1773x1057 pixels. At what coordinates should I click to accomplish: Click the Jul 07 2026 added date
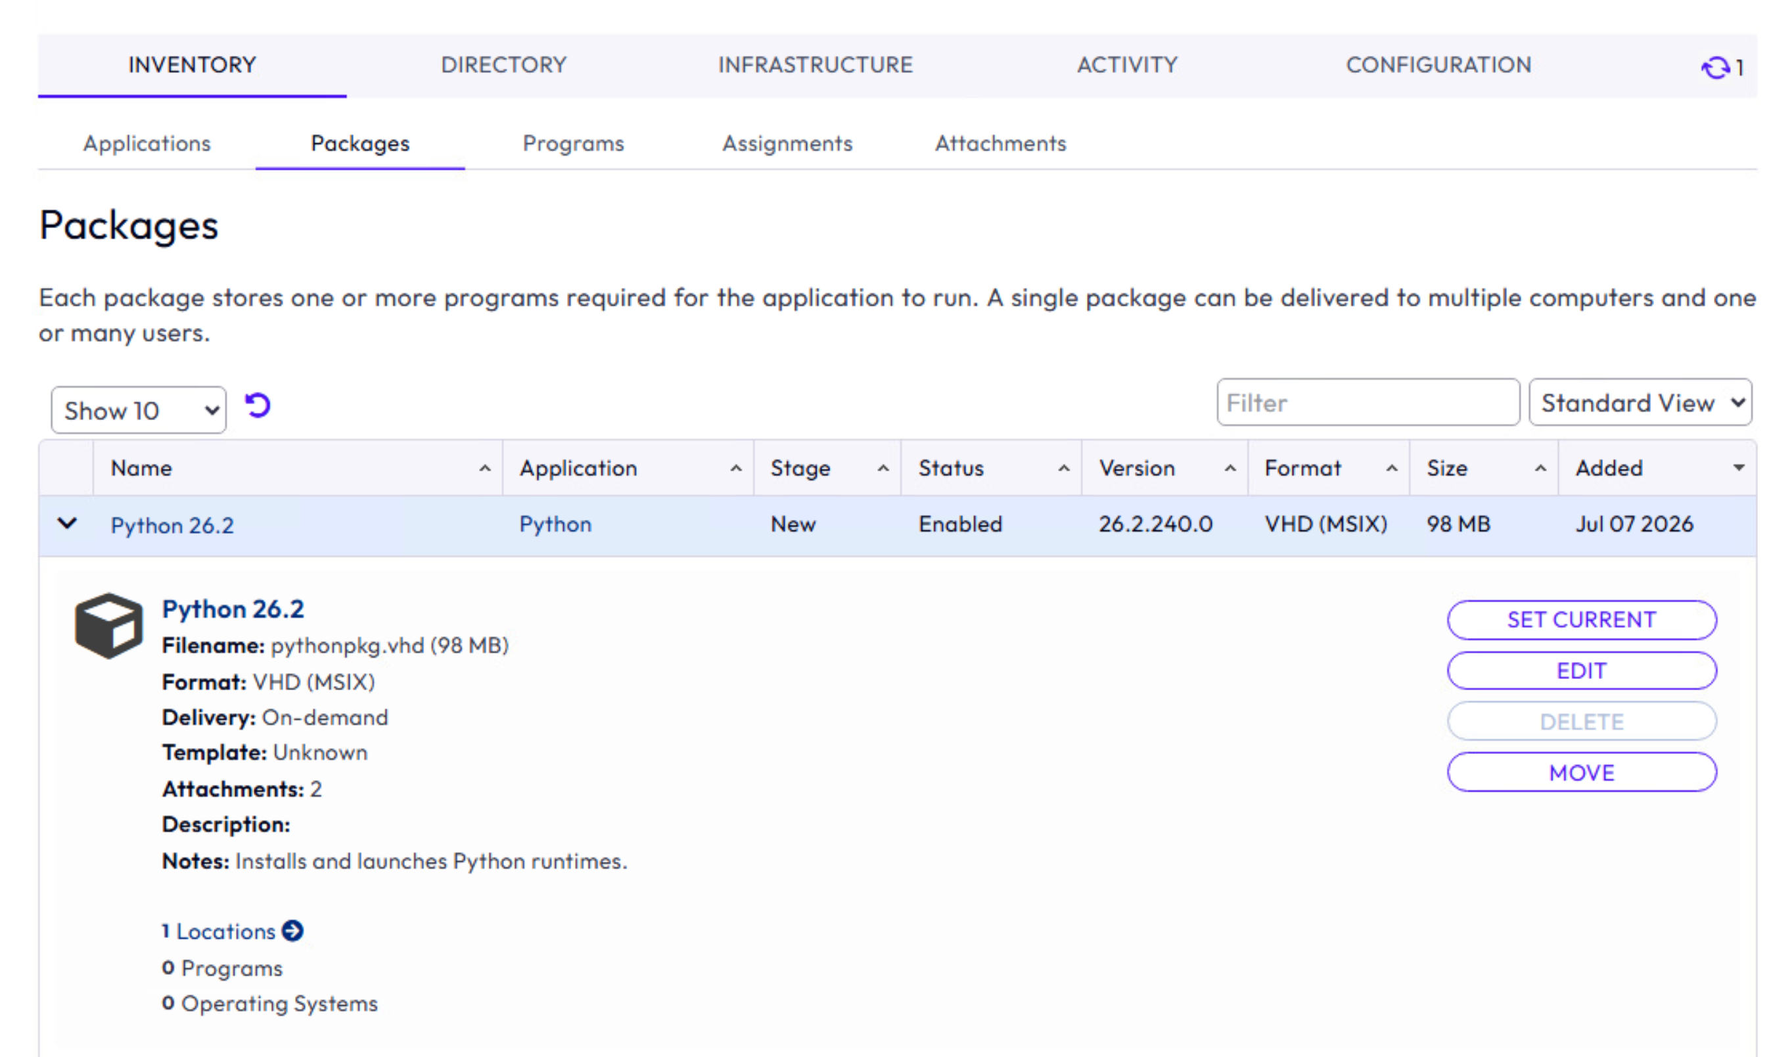coord(1634,524)
